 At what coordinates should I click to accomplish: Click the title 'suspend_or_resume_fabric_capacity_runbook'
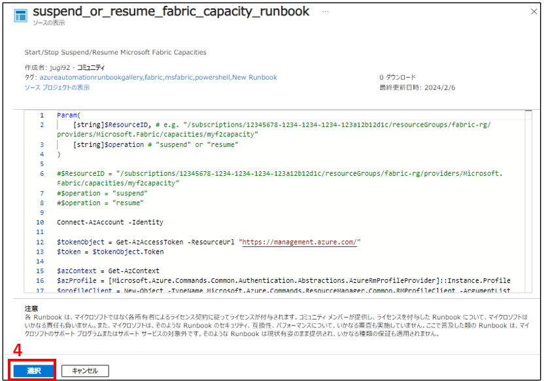[x=171, y=11]
